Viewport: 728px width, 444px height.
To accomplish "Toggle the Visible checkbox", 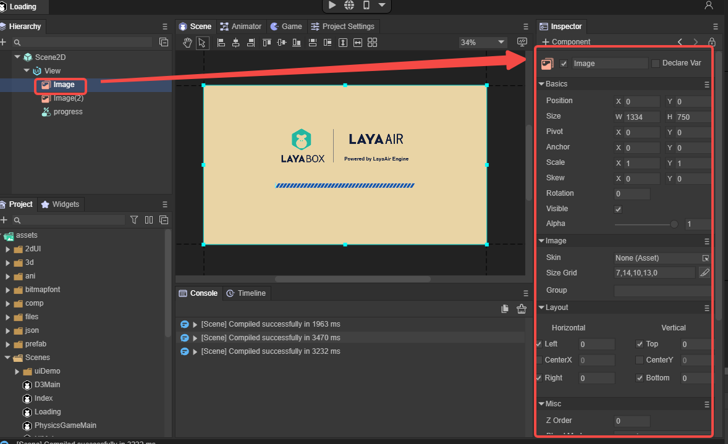I will pyautogui.click(x=618, y=209).
